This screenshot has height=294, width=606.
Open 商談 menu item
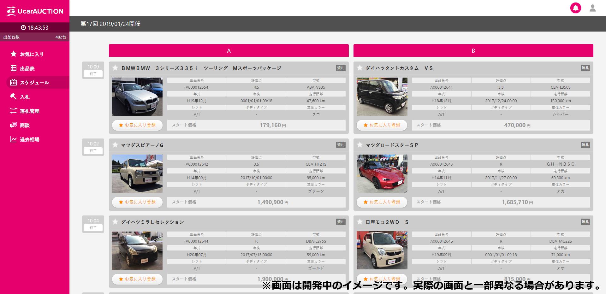tap(38, 125)
